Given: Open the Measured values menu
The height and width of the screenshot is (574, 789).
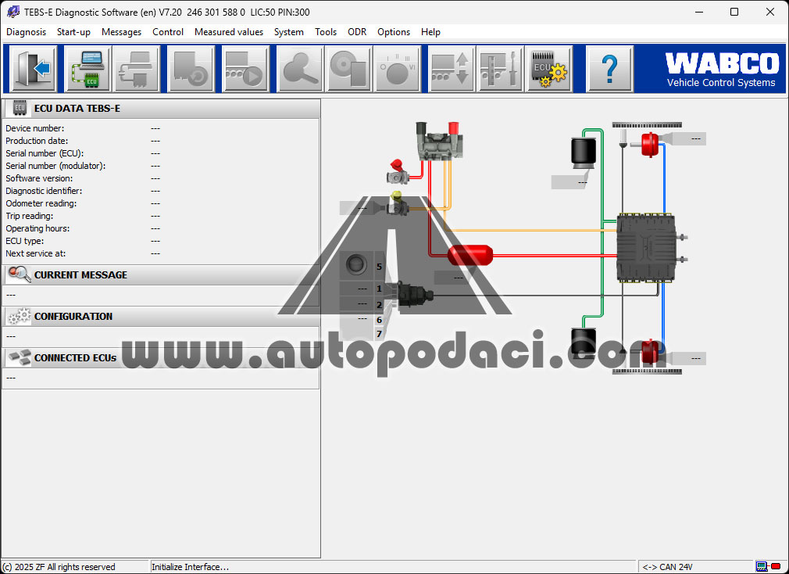Looking at the screenshot, I should (x=229, y=32).
